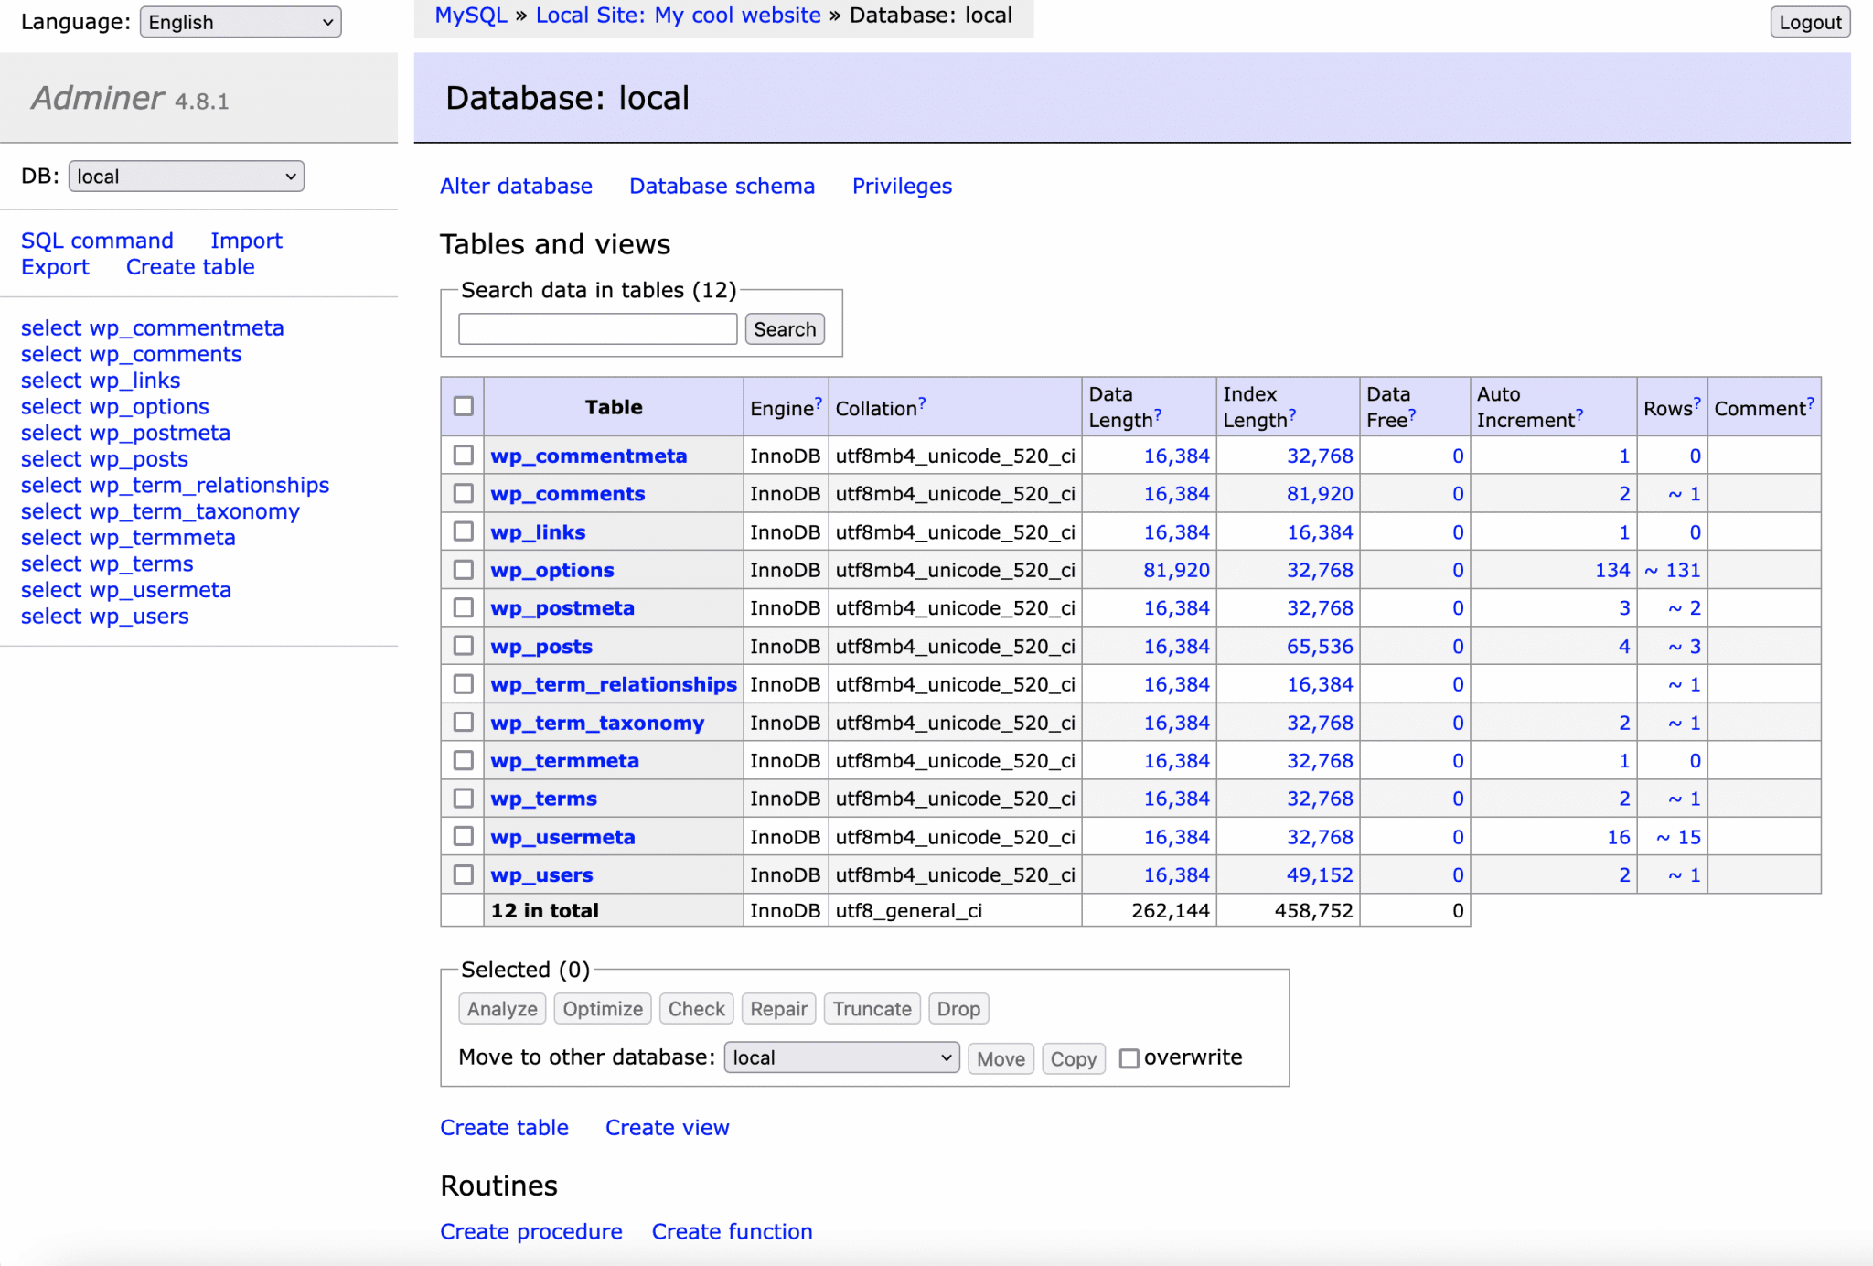Open the Move to other database dropdown
The image size is (1873, 1266).
click(840, 1057)
